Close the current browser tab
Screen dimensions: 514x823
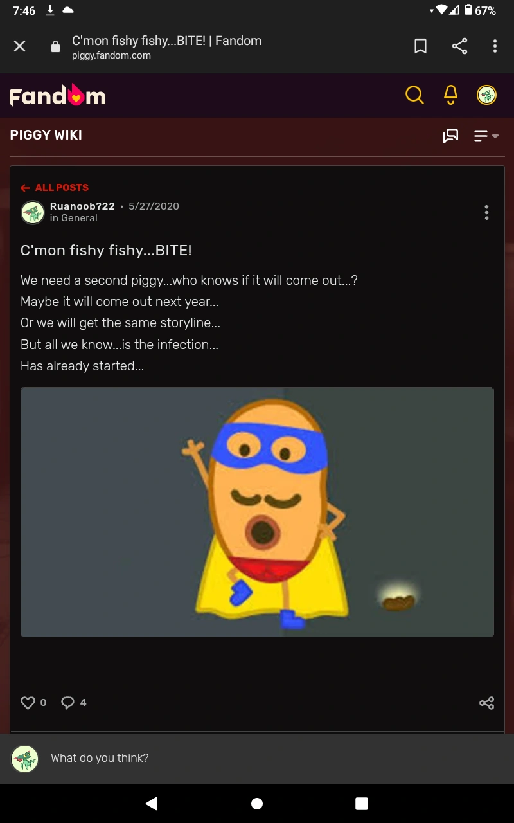(x=19, y=46)
